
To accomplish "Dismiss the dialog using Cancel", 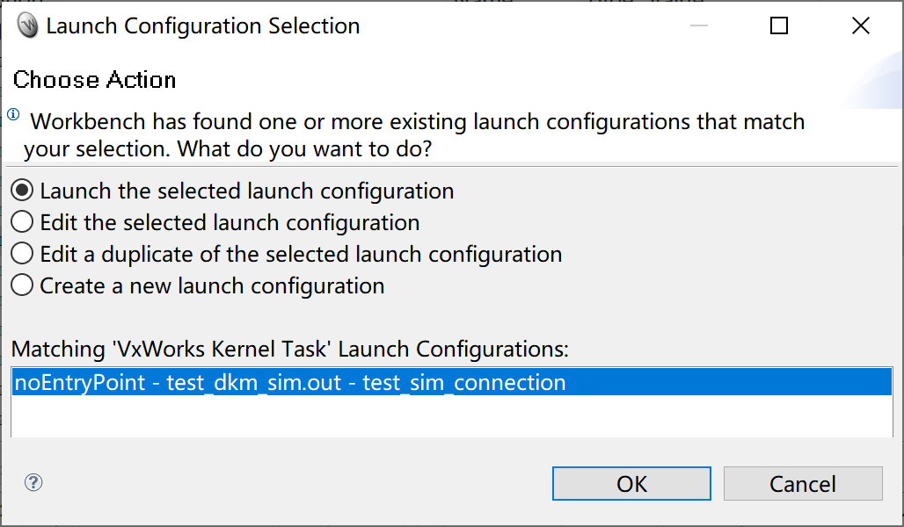I will pyautogui.click(x=802, y=483).
